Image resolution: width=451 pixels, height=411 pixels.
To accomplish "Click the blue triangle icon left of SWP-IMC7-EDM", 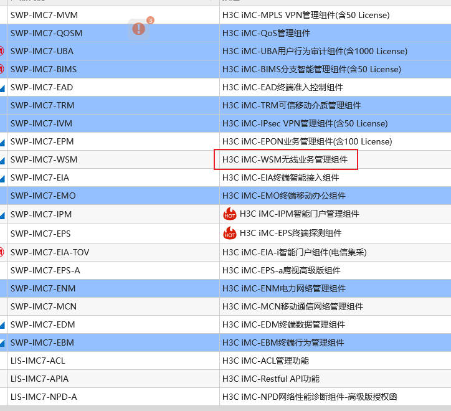I will pos(2,326).
